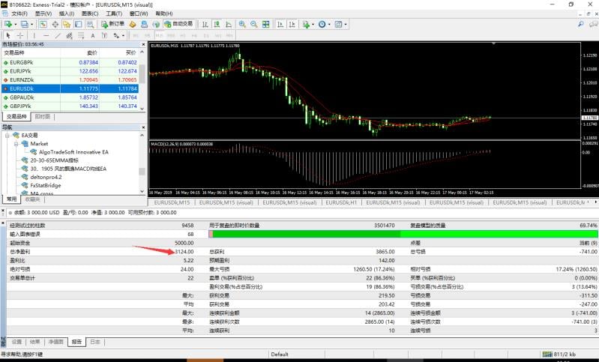Select the cursor arrow tool

[x=8, y=35]
